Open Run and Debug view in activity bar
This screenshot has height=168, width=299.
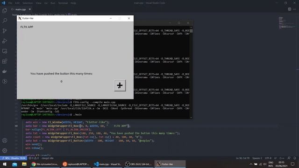pos(5,41)
